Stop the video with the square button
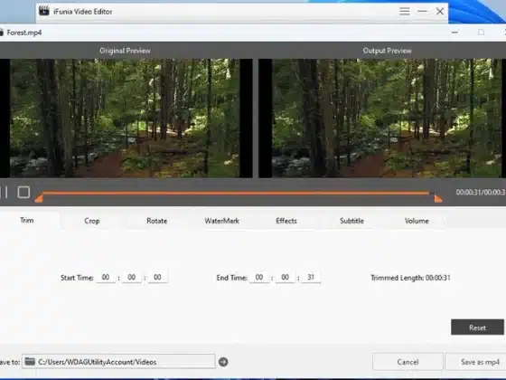506x380 pixels. coord(23,192)
